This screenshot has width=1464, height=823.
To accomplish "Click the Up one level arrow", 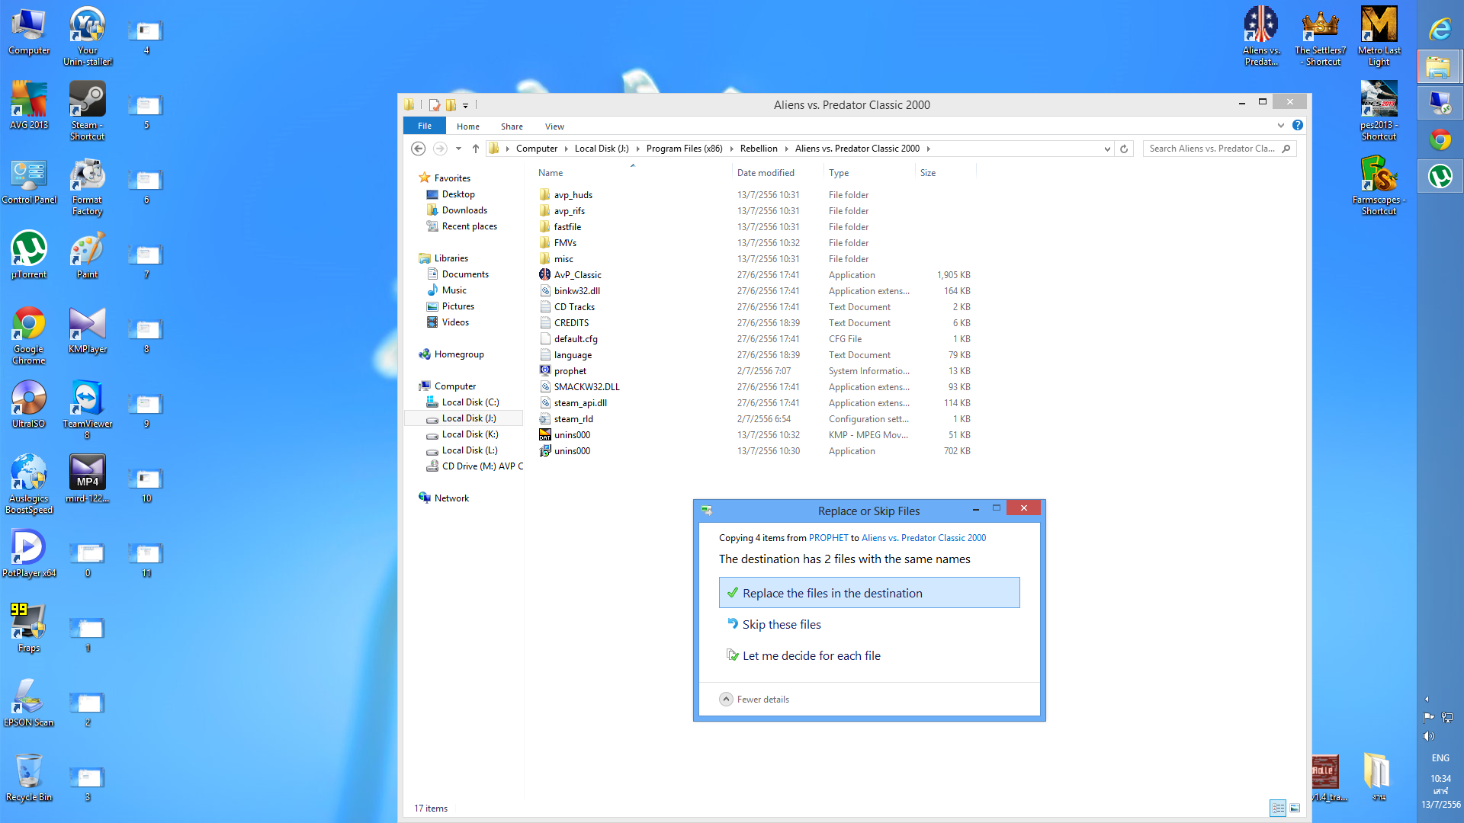I will (475, 149).
